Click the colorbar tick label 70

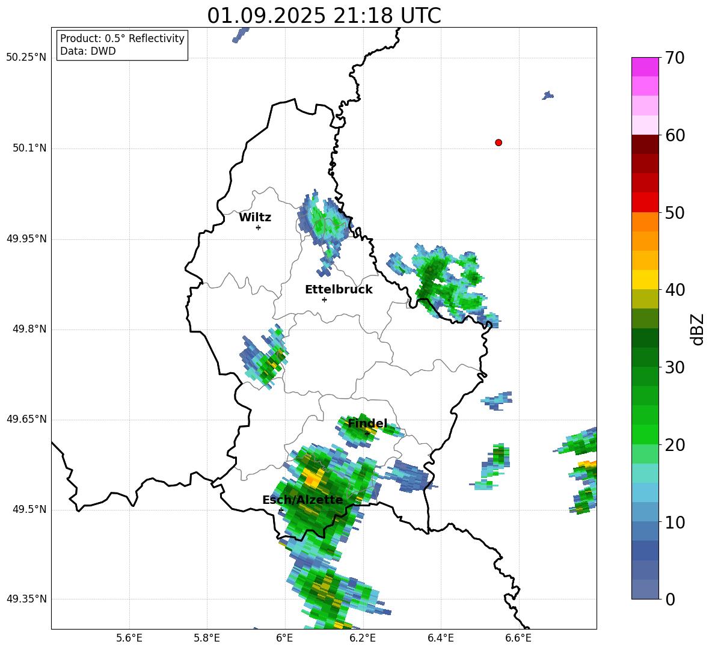(675, 58)
